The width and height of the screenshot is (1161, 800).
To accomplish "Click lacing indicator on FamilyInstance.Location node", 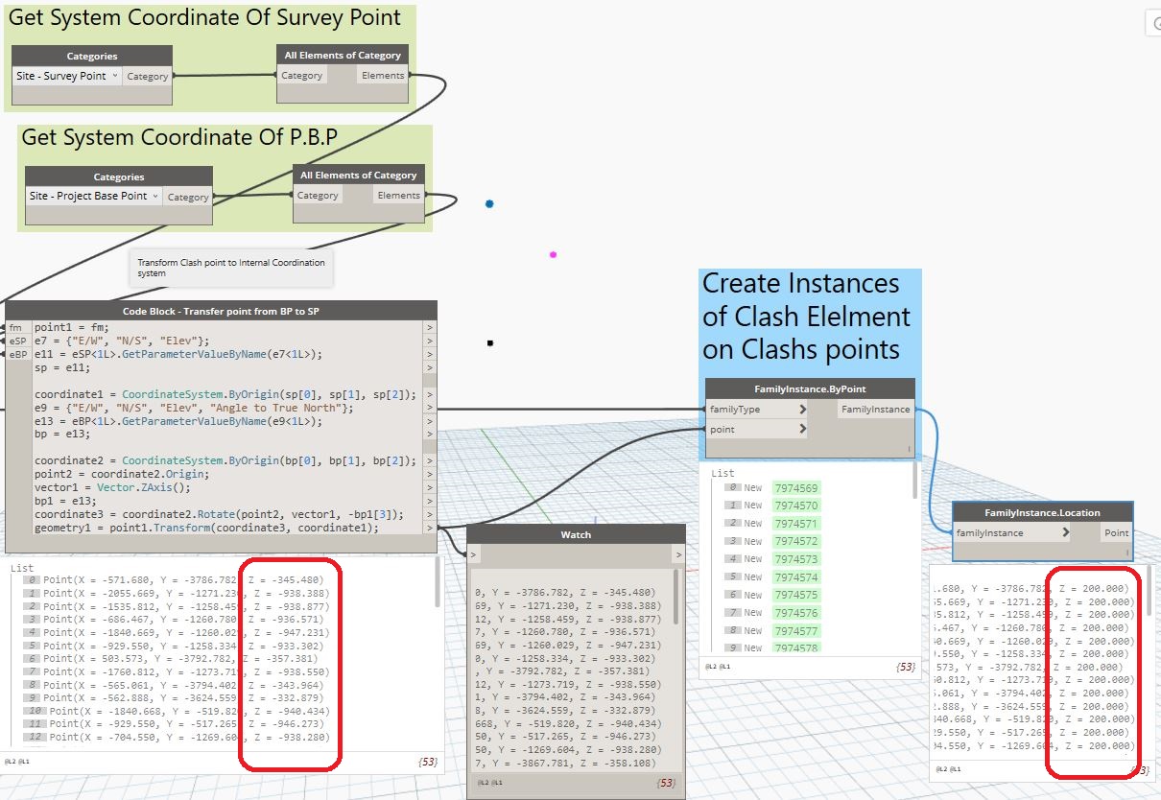I will click(1125, 552).
